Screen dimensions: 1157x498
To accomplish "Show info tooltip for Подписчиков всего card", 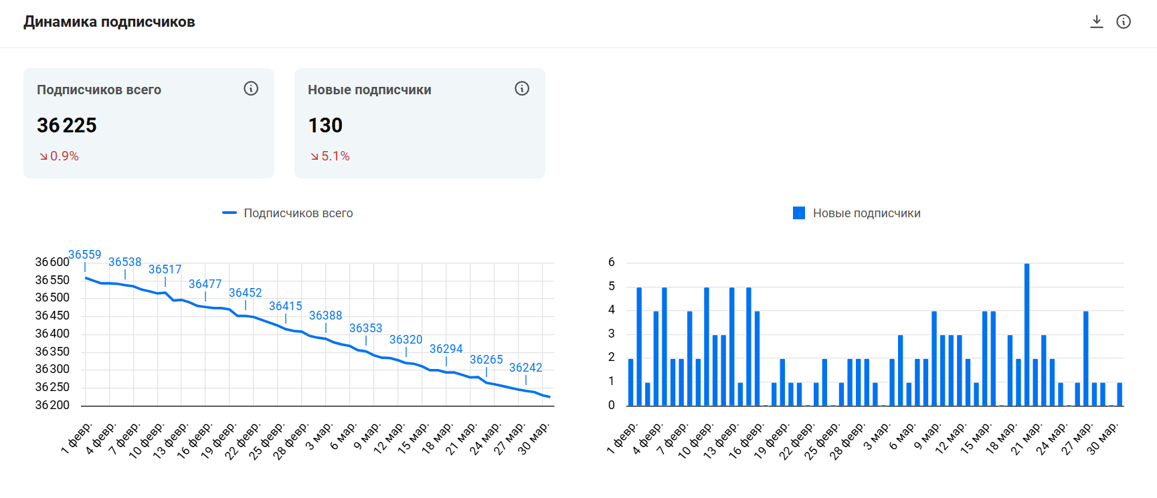I will [251, 88].
